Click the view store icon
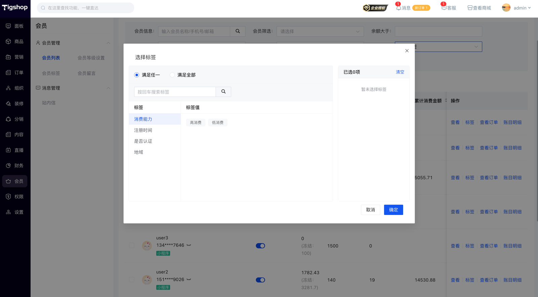 (470, 8)
